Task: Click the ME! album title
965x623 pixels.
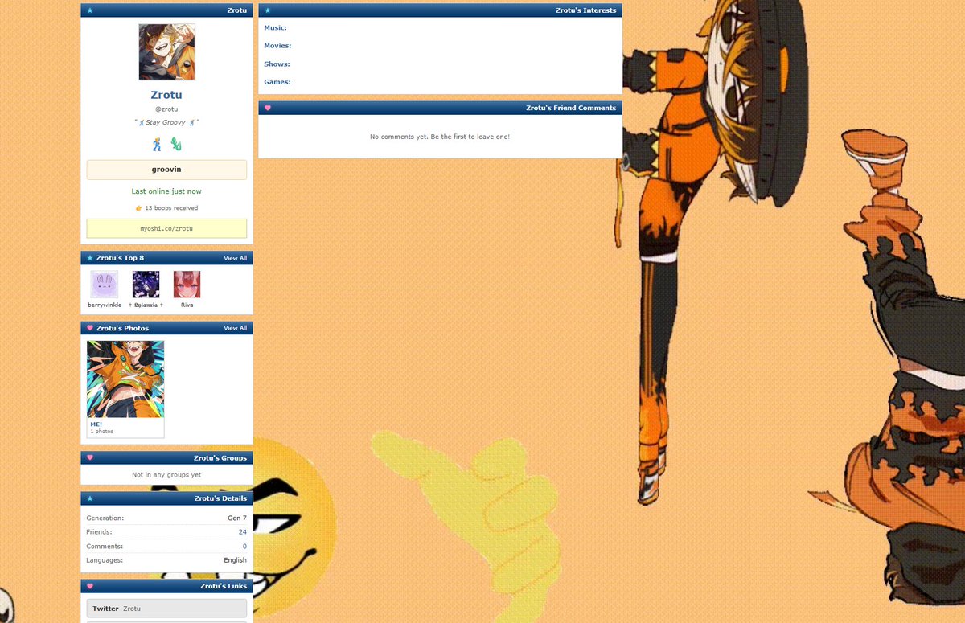Action: tap(96, 424)
